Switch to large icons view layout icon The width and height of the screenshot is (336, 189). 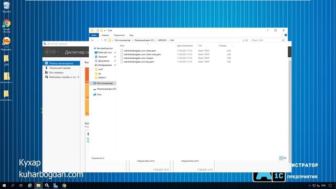285,158
